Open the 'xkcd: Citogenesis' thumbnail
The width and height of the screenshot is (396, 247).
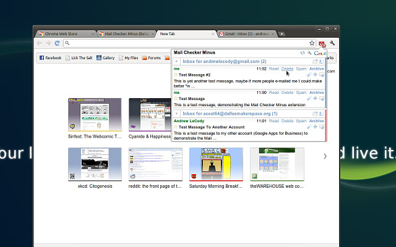coord(95,164)
